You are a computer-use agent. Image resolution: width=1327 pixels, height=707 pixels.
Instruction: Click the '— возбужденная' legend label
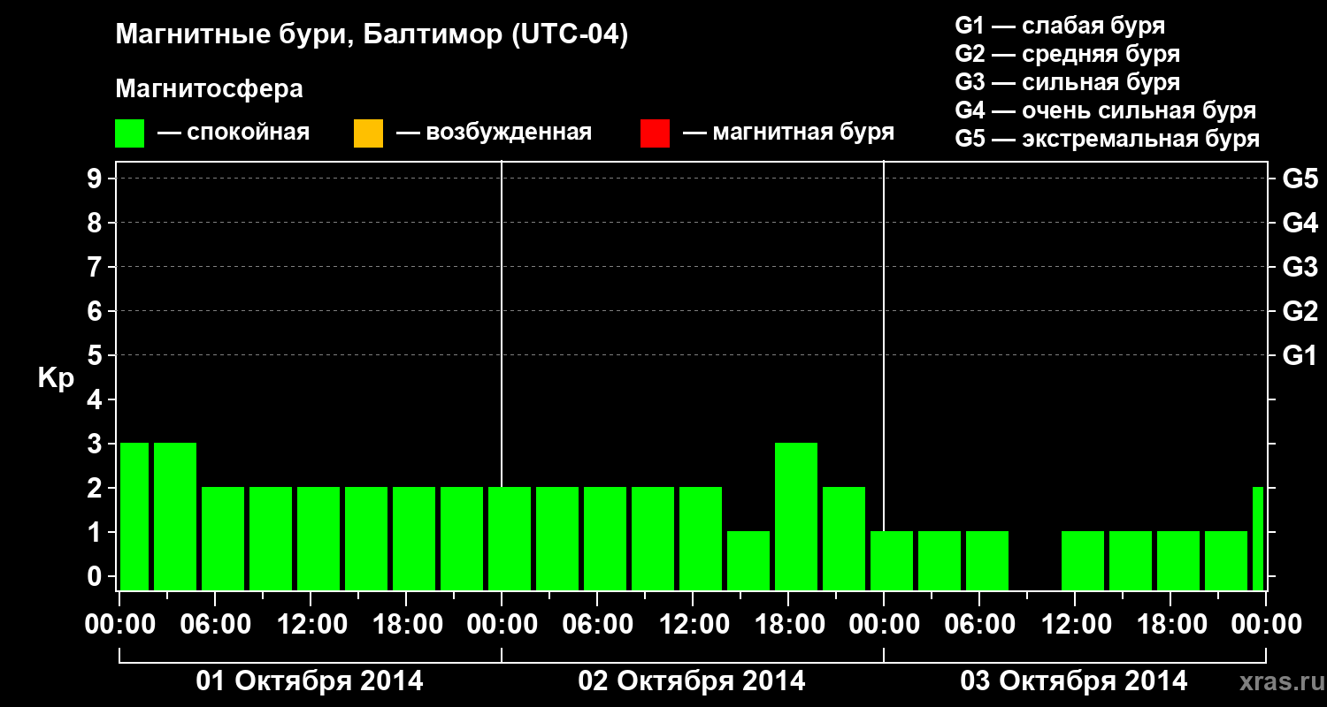point(495,133)
